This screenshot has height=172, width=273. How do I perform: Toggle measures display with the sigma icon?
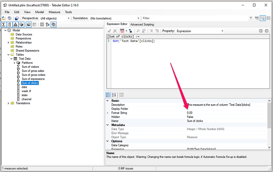click(4, 24)
